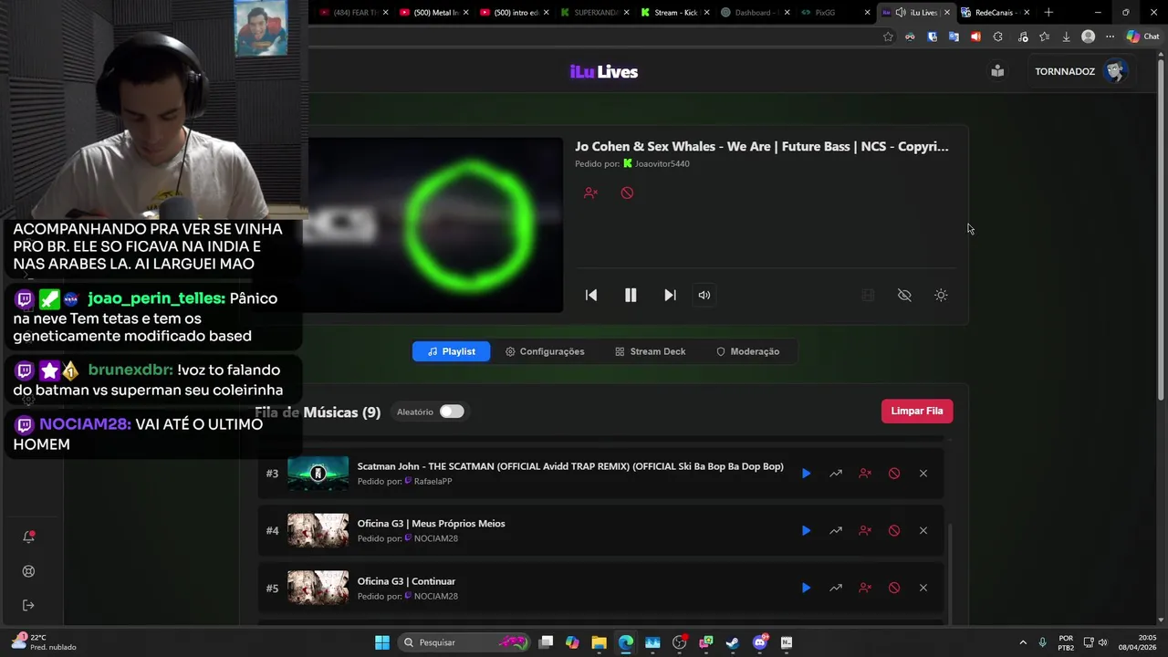Screen dimensions: 1168x657
Task: Open Steam from the taskbar
Action: click(x=732, y=642)
